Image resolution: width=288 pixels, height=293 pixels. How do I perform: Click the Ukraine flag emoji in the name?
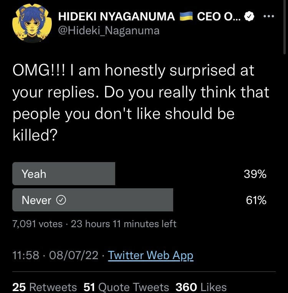(185, 17)
